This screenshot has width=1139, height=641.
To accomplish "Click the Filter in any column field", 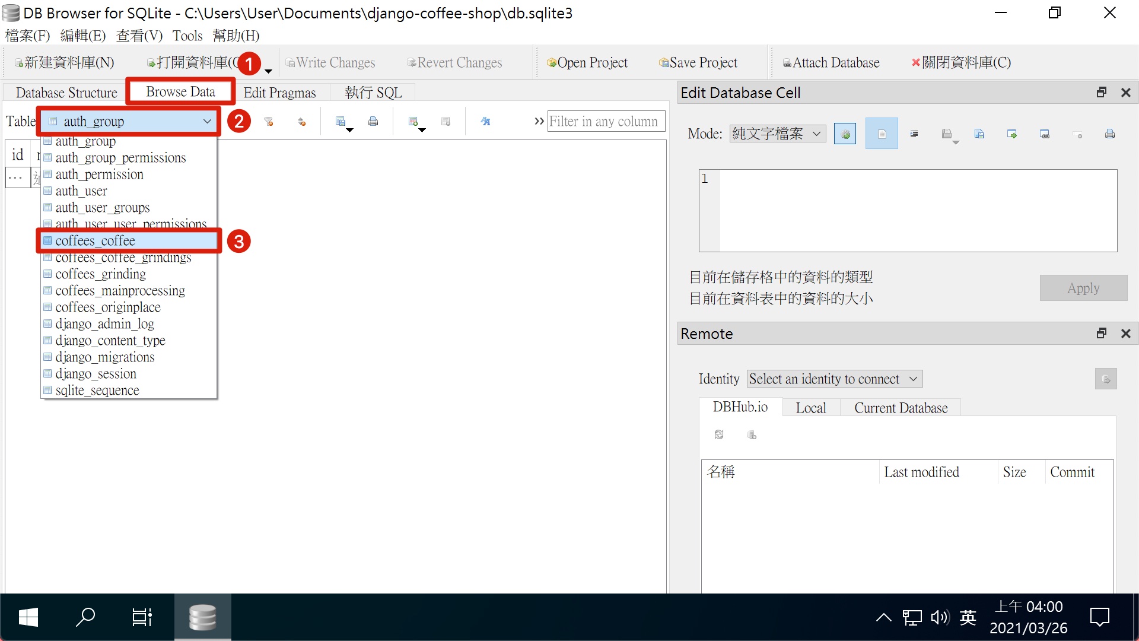I will point(606,121).
